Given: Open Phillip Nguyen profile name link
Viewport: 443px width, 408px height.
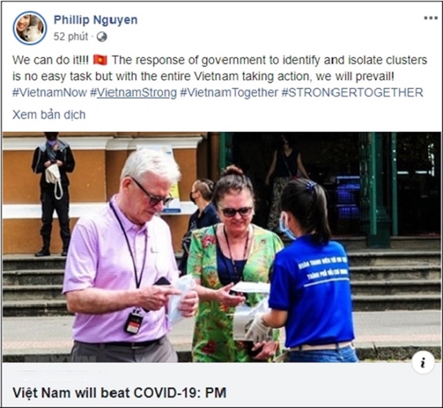Looking at the screenshot, I should click(96, 20).
